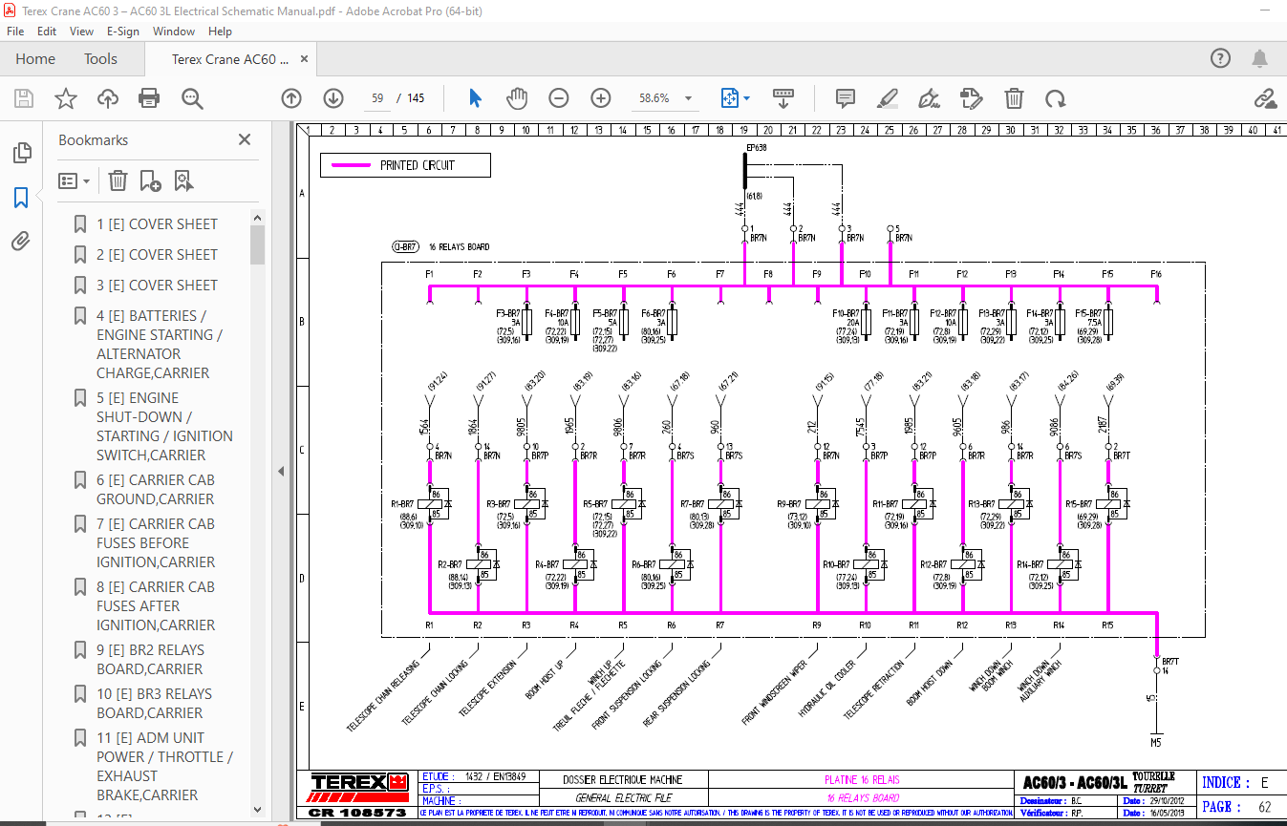Viewport: 1287px width, 826px height.
Task: Activate the Hand pan tool
Action: tap(517, 97)
